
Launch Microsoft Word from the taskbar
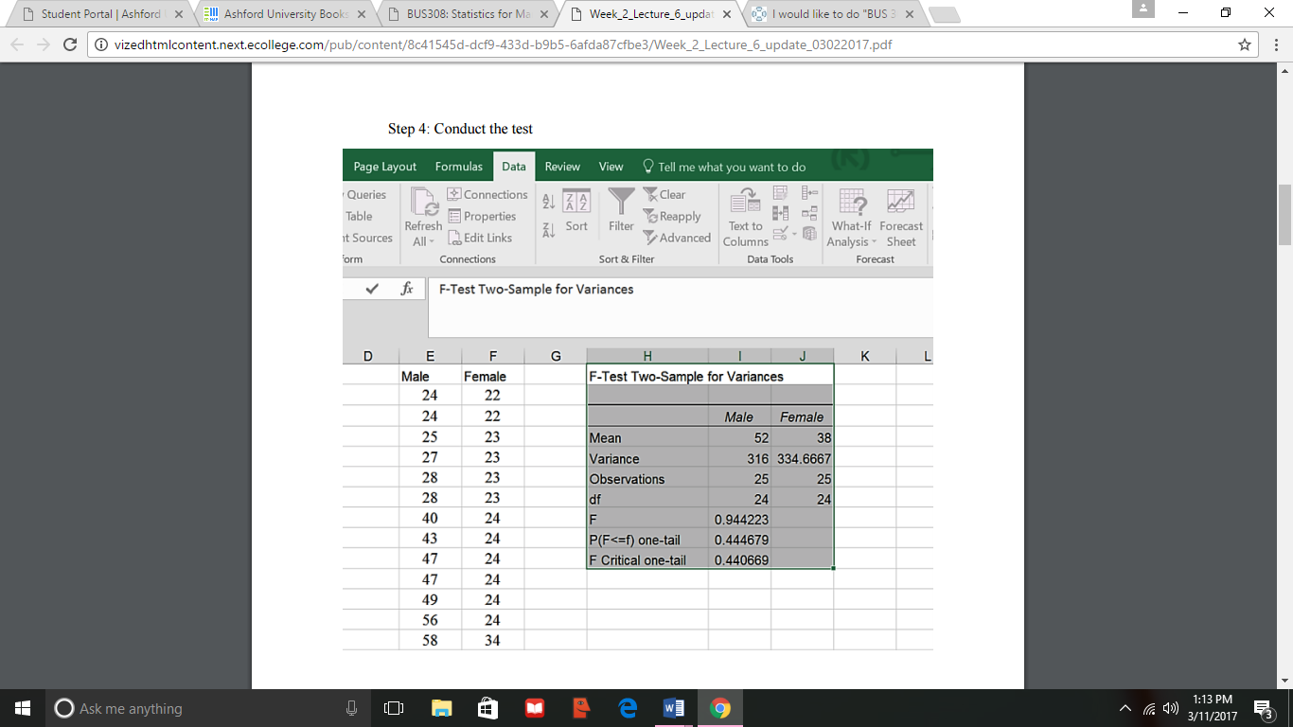673,707
